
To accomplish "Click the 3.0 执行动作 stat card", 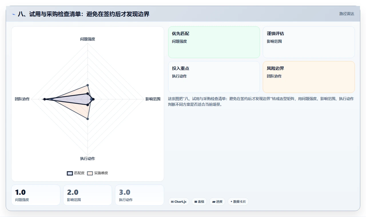I will pyautogui.click(x=140, y=195).
